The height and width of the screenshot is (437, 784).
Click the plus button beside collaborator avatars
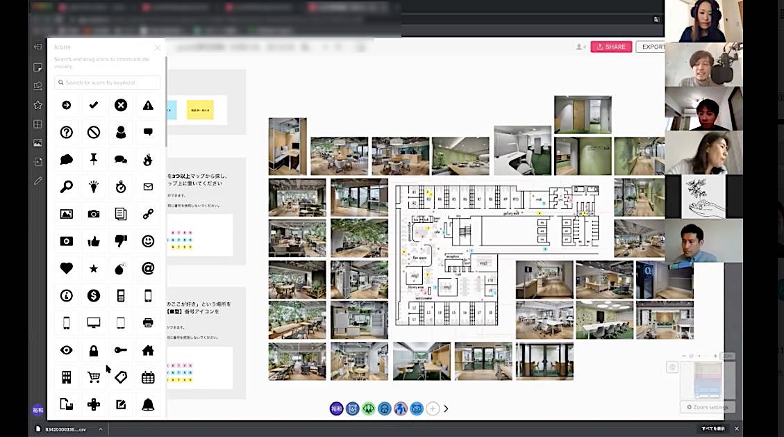433,409
